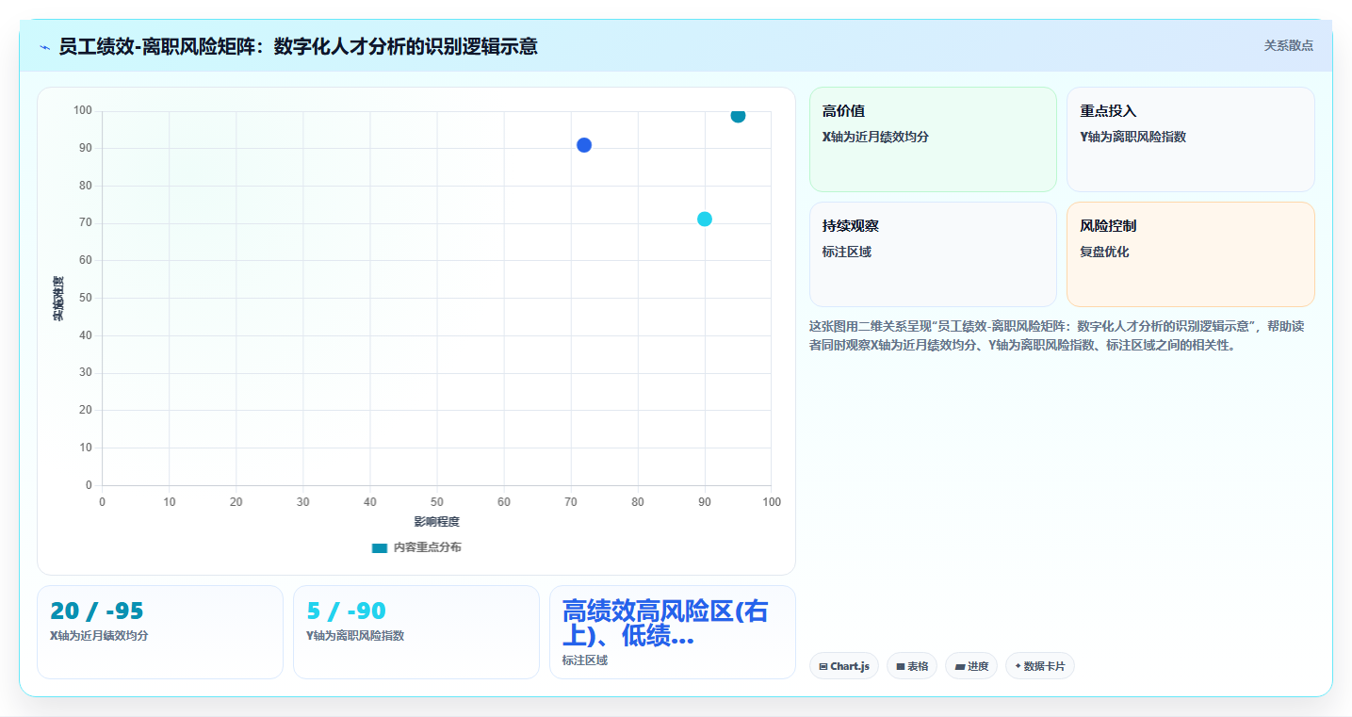
Task: Click the 复盘优化 text in 风险控制 card
Action: (x=1104, y=253)
